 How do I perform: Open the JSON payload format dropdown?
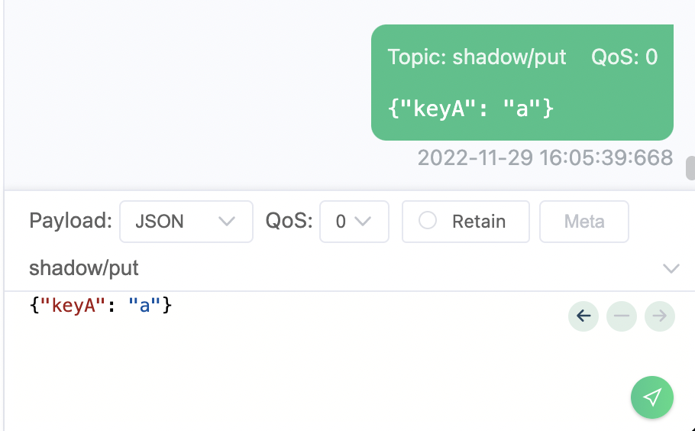(x=186, y=222)
